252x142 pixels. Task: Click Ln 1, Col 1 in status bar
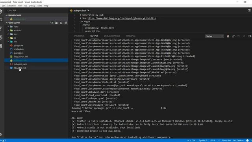coord(192,140)
